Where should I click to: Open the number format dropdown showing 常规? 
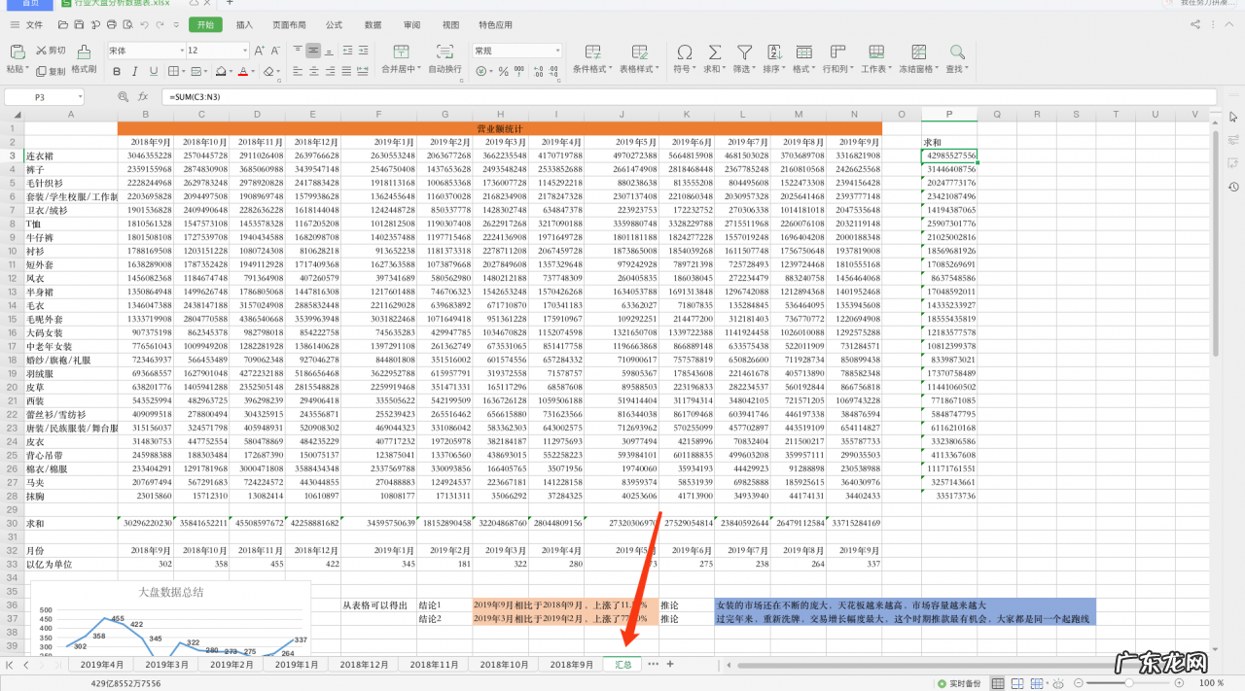pyautogui.click(x=516, y=50)
